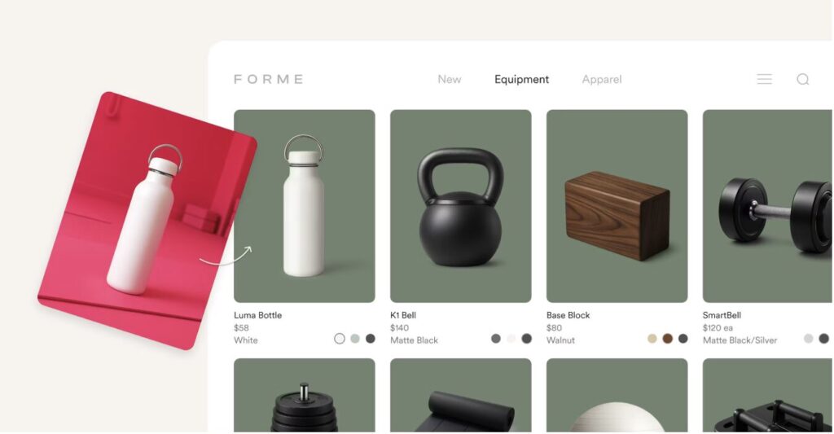Pick tan color swatch for Base Block

[652, 338]
